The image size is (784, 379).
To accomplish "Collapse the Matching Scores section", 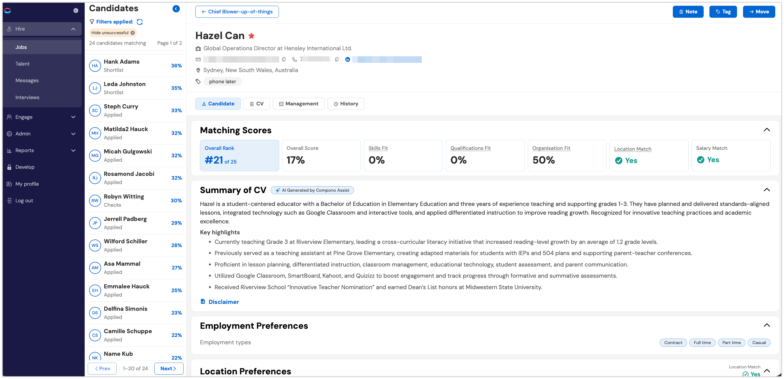I will pos(767,130).
